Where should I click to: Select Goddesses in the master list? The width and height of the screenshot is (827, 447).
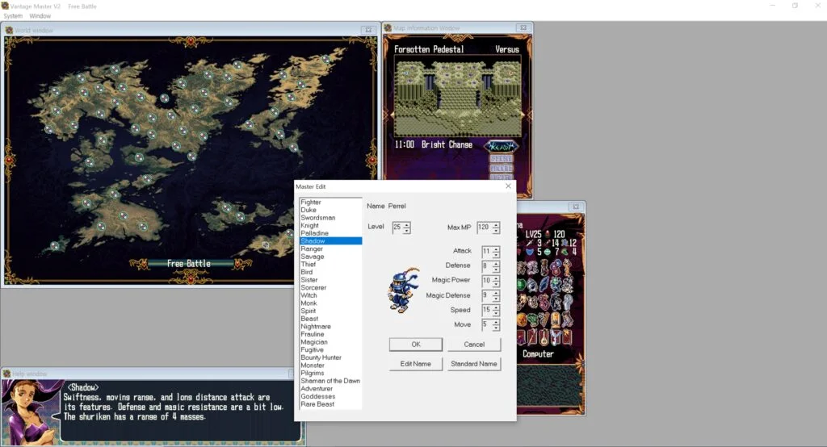330,396
